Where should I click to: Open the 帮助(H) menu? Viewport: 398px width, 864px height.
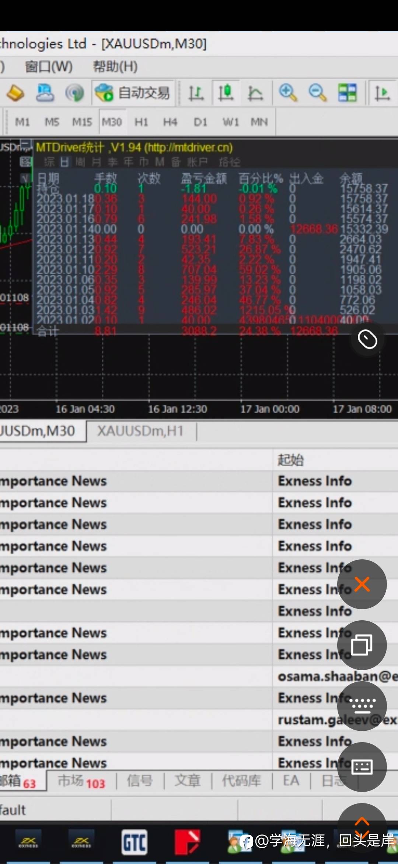(115, 67)
